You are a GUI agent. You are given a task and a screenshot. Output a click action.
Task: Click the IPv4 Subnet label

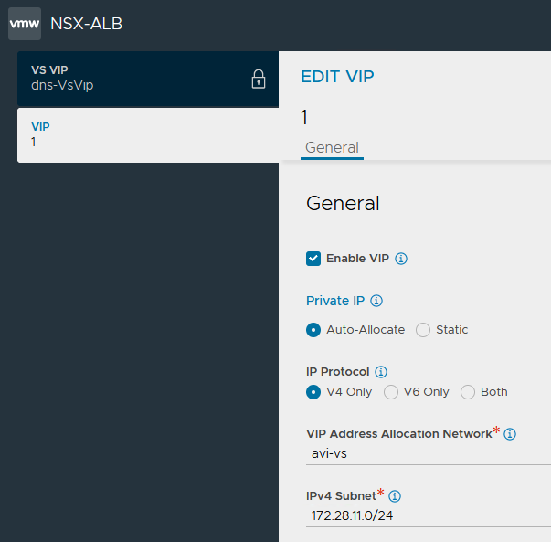tap(341, 496)
